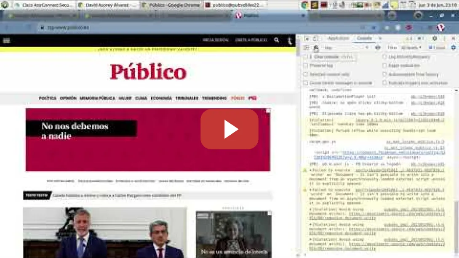Click the ÚNETE A PÚBLICO link
This screenshot has height=258, width=459.
(x=251, y=40)
